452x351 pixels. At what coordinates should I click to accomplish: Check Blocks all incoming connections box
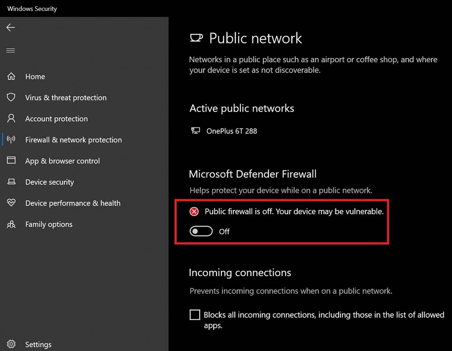[195, 314]
